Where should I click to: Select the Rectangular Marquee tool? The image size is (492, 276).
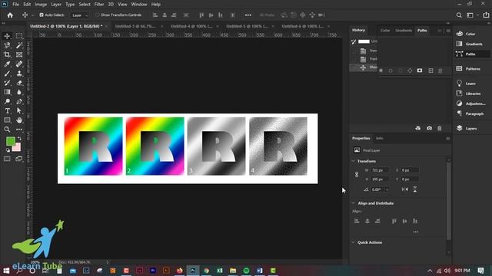pos(19,36)
